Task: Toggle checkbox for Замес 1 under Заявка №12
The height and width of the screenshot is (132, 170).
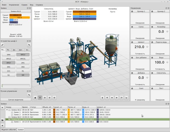Action: pos(12,112)
